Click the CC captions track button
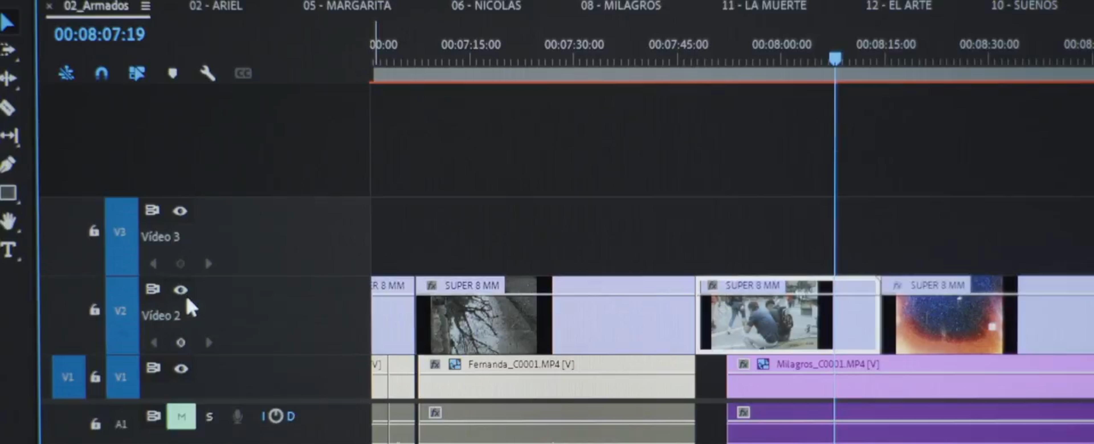 [x=243, y=73]
